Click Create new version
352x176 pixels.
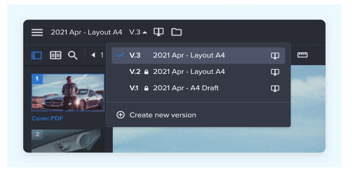click(162, 115)
